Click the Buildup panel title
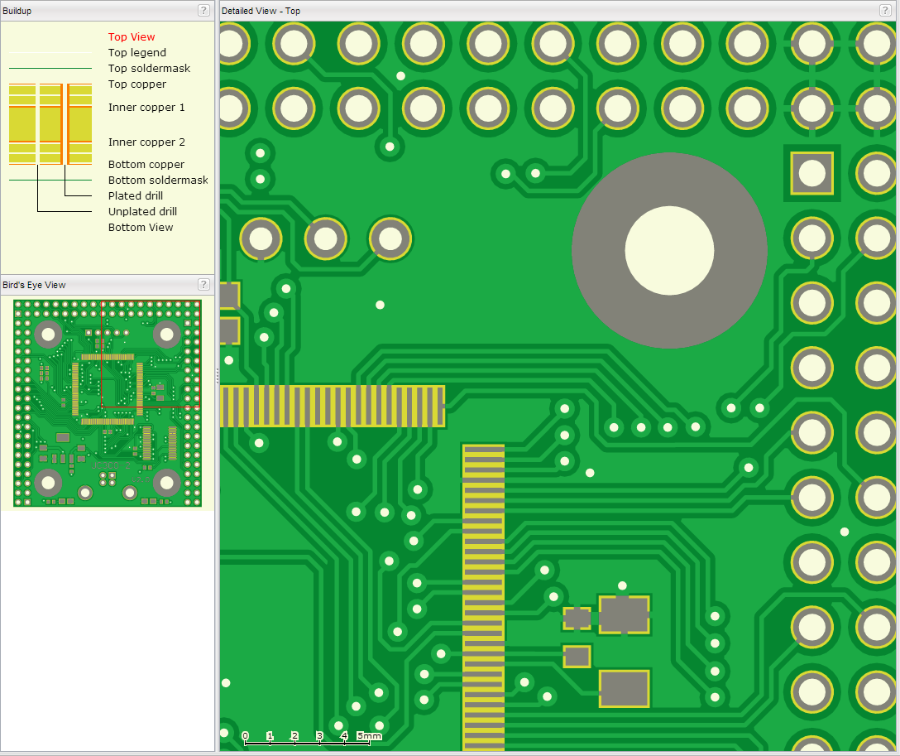 (x=17, y=11)
